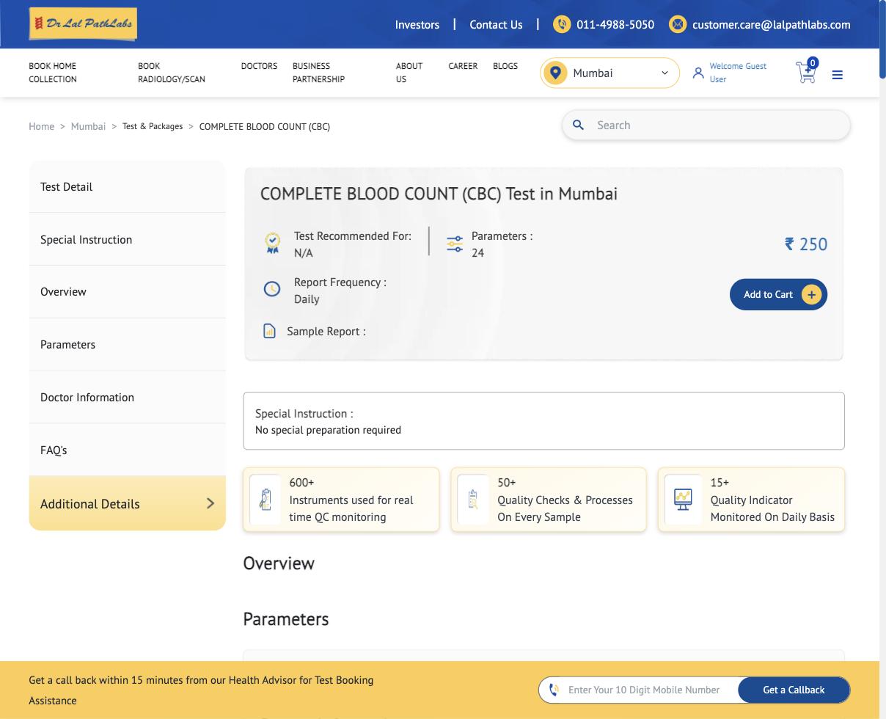Go to Test & Packages breadcrumb
Screen dimensions: 886x719
pos(153,126)
